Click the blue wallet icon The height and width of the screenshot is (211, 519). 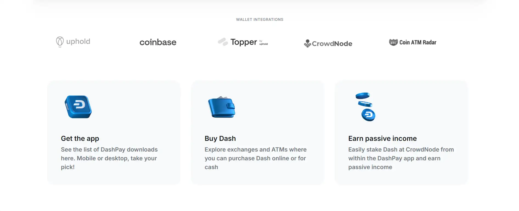222,107
